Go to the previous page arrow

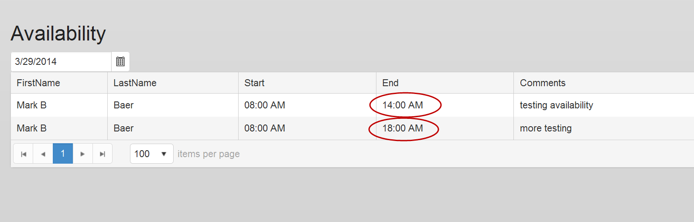point(43,154)
